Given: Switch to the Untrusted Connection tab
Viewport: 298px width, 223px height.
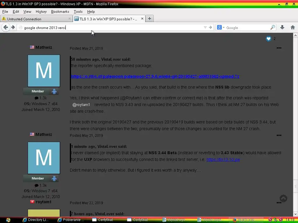Looking at the screenshot, I should 36,19.
